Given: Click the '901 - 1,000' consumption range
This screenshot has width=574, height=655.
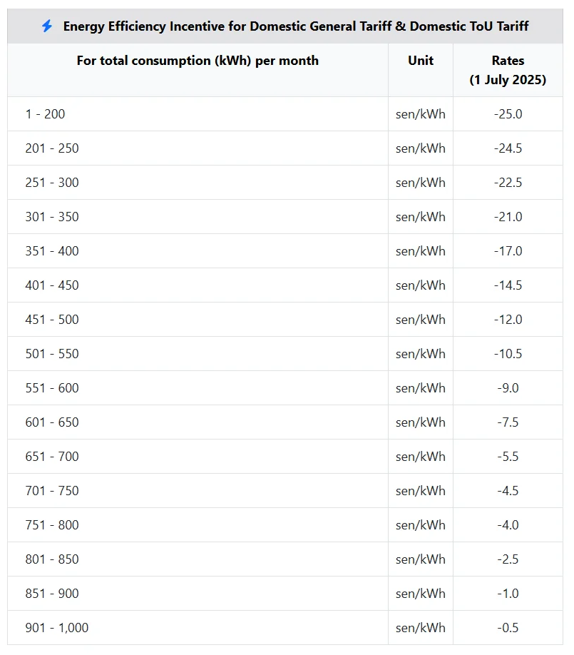Looking at the screenshot, I should click(x=57, y=628).
